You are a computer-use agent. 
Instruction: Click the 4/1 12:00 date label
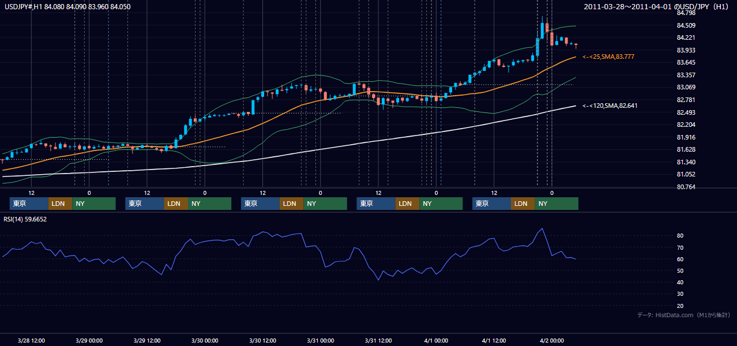(494, 340)
